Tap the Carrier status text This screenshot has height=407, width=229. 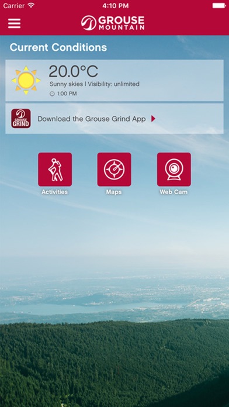[13, 6]
